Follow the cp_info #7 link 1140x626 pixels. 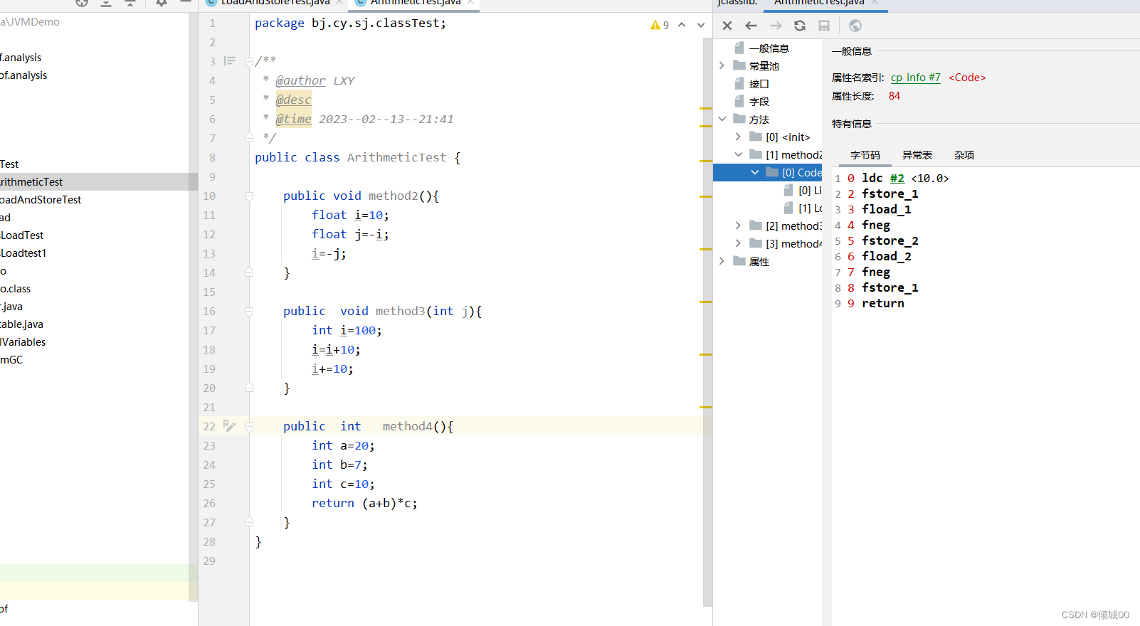point(915,77)
